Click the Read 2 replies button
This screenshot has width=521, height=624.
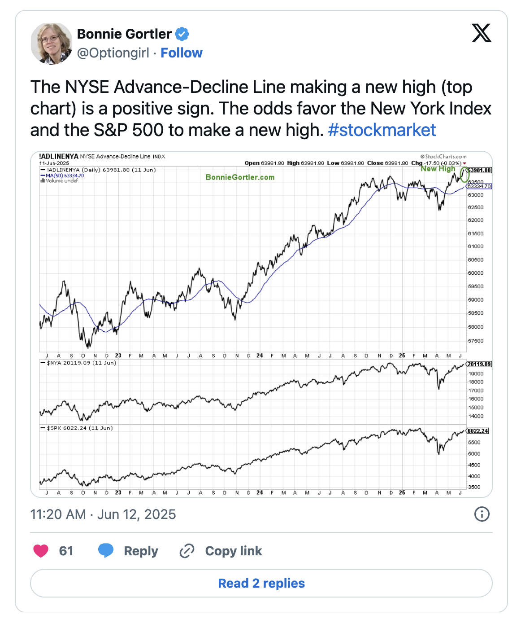[261, 583]
